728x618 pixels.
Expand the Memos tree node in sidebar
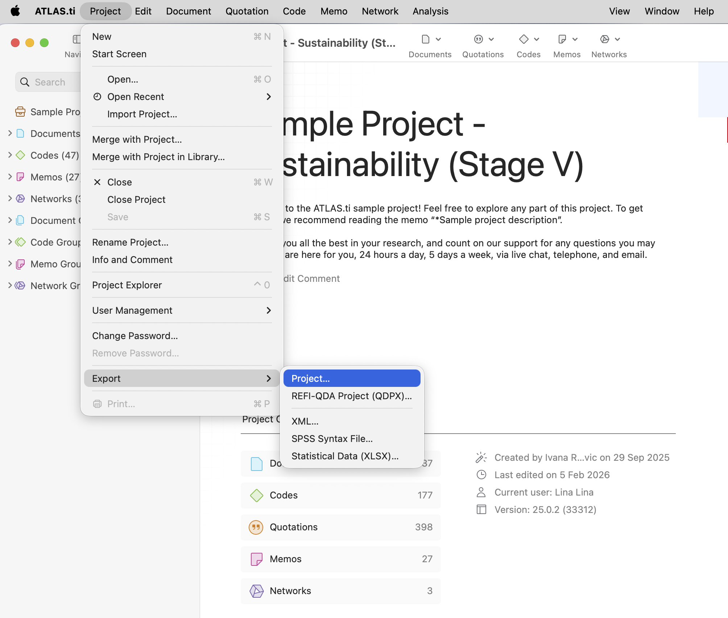10,177
